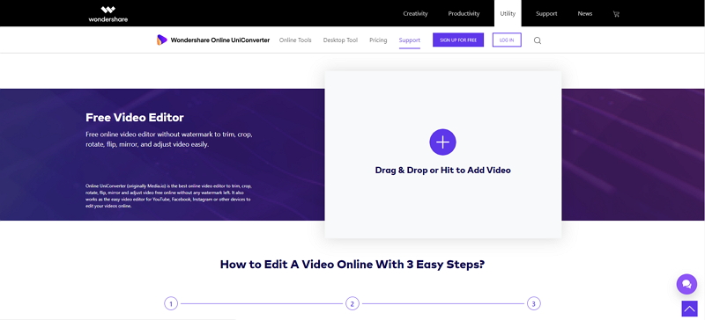Image resolution: width=705 pixels, height=320 pixels.
Task: Go to Support in top black bar
Action: (x=546, y=14)
